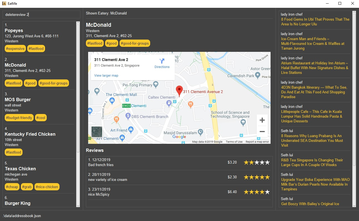Open 'R&B Tea Singapore' article link
The height and width of the screenshot is (221, 359).
pyautogui.click(x=312, y=162)
